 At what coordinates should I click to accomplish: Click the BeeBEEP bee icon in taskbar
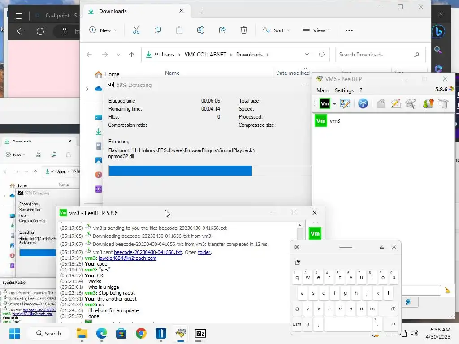[181, 333]
